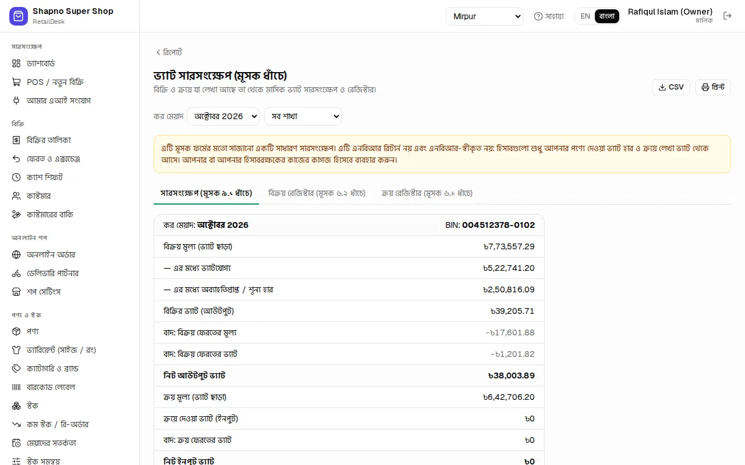Click the globe icon for অনলাইন অর্ডার
The image size is (745, 465).
pyautogui.click(x=16, y=255)
